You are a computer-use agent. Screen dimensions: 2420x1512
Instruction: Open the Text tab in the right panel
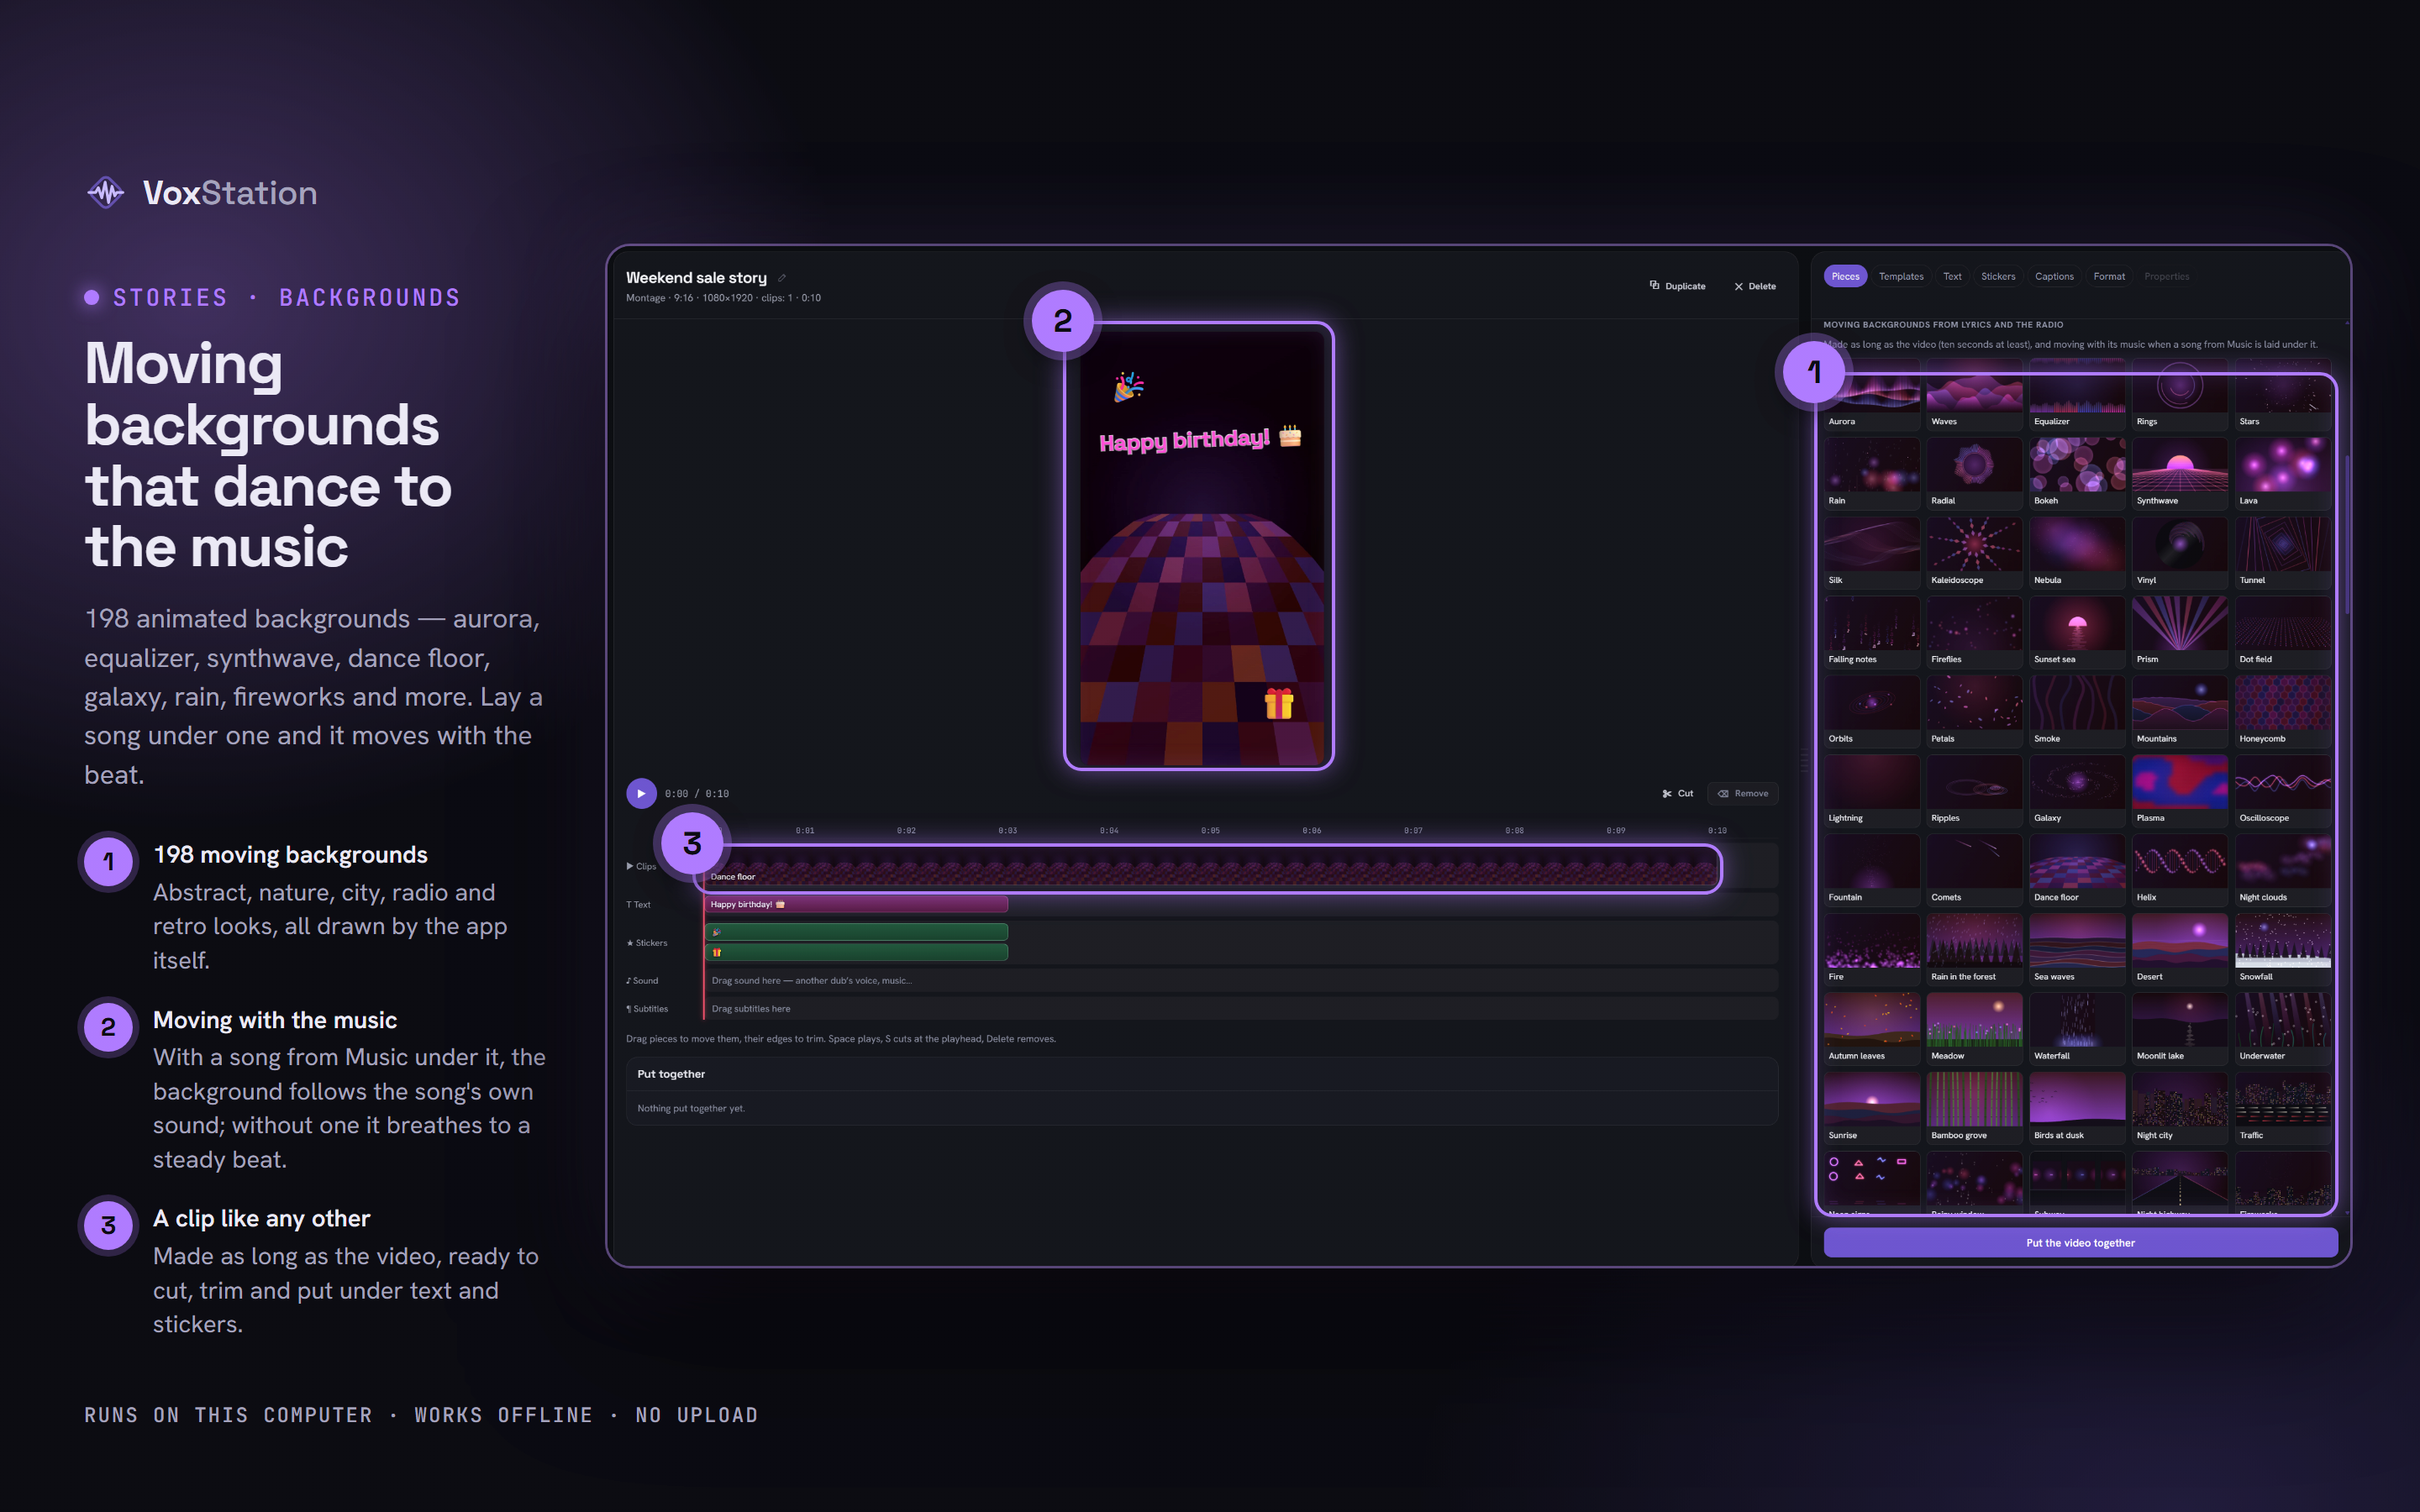[x=1951, y=276]
